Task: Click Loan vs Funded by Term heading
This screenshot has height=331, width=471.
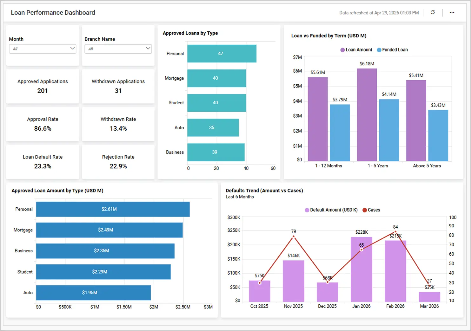Action: [x=329, y=36]
